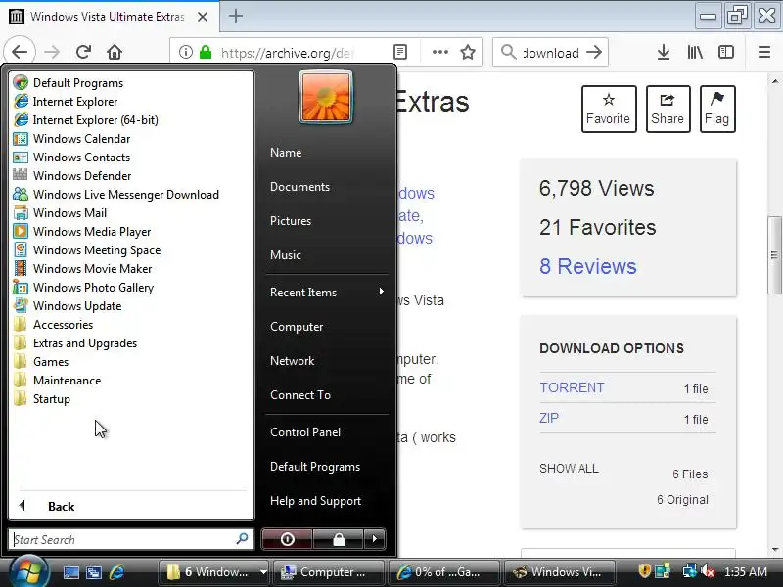
Task: Mute volume from system tray icon
Action: pyautogui.click(x=707, y=571)
